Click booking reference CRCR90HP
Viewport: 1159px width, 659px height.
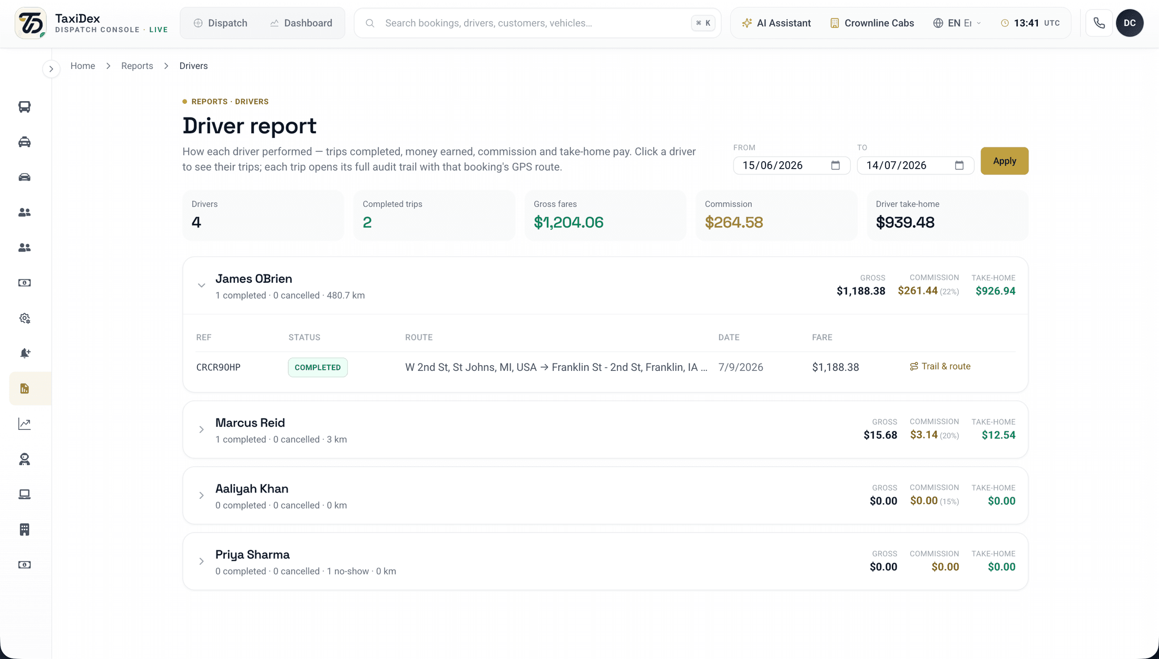(x=218, y=367)
